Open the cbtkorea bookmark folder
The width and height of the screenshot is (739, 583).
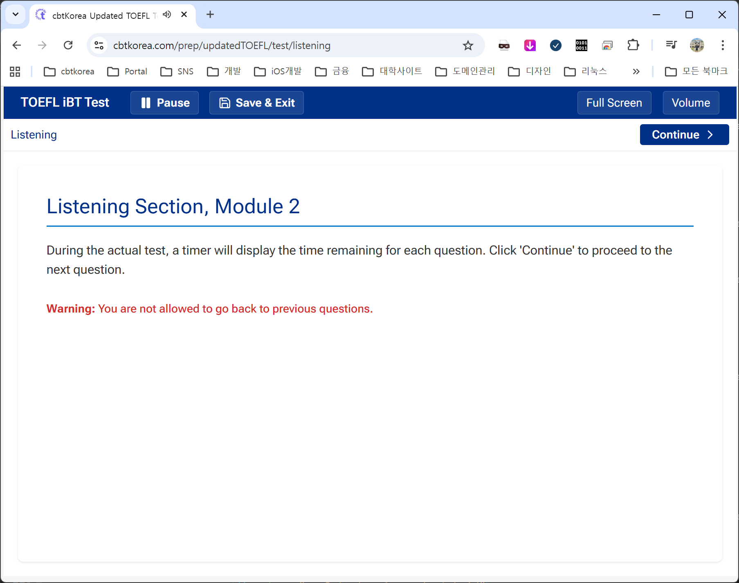(x=69, y=71)
